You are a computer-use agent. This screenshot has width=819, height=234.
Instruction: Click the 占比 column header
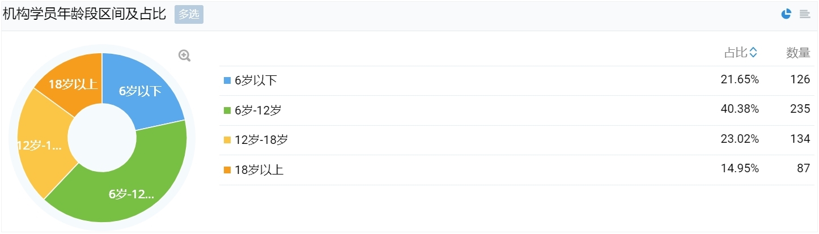736,53
